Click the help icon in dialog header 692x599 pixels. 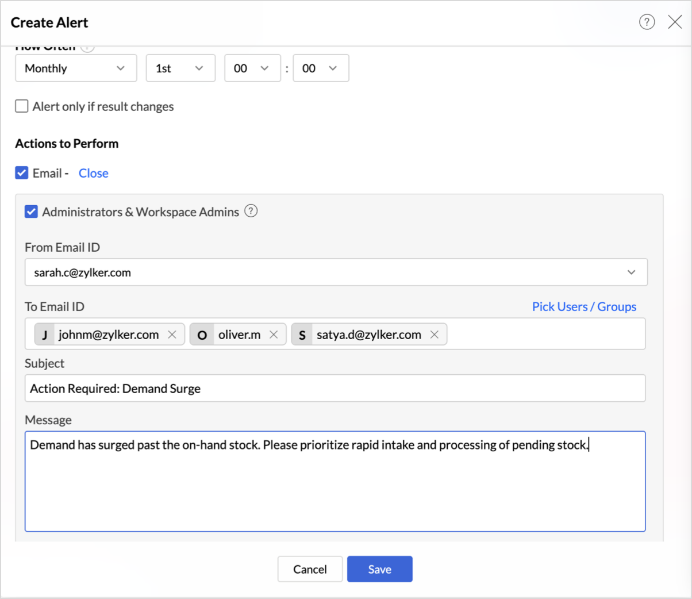click(647, 22)
